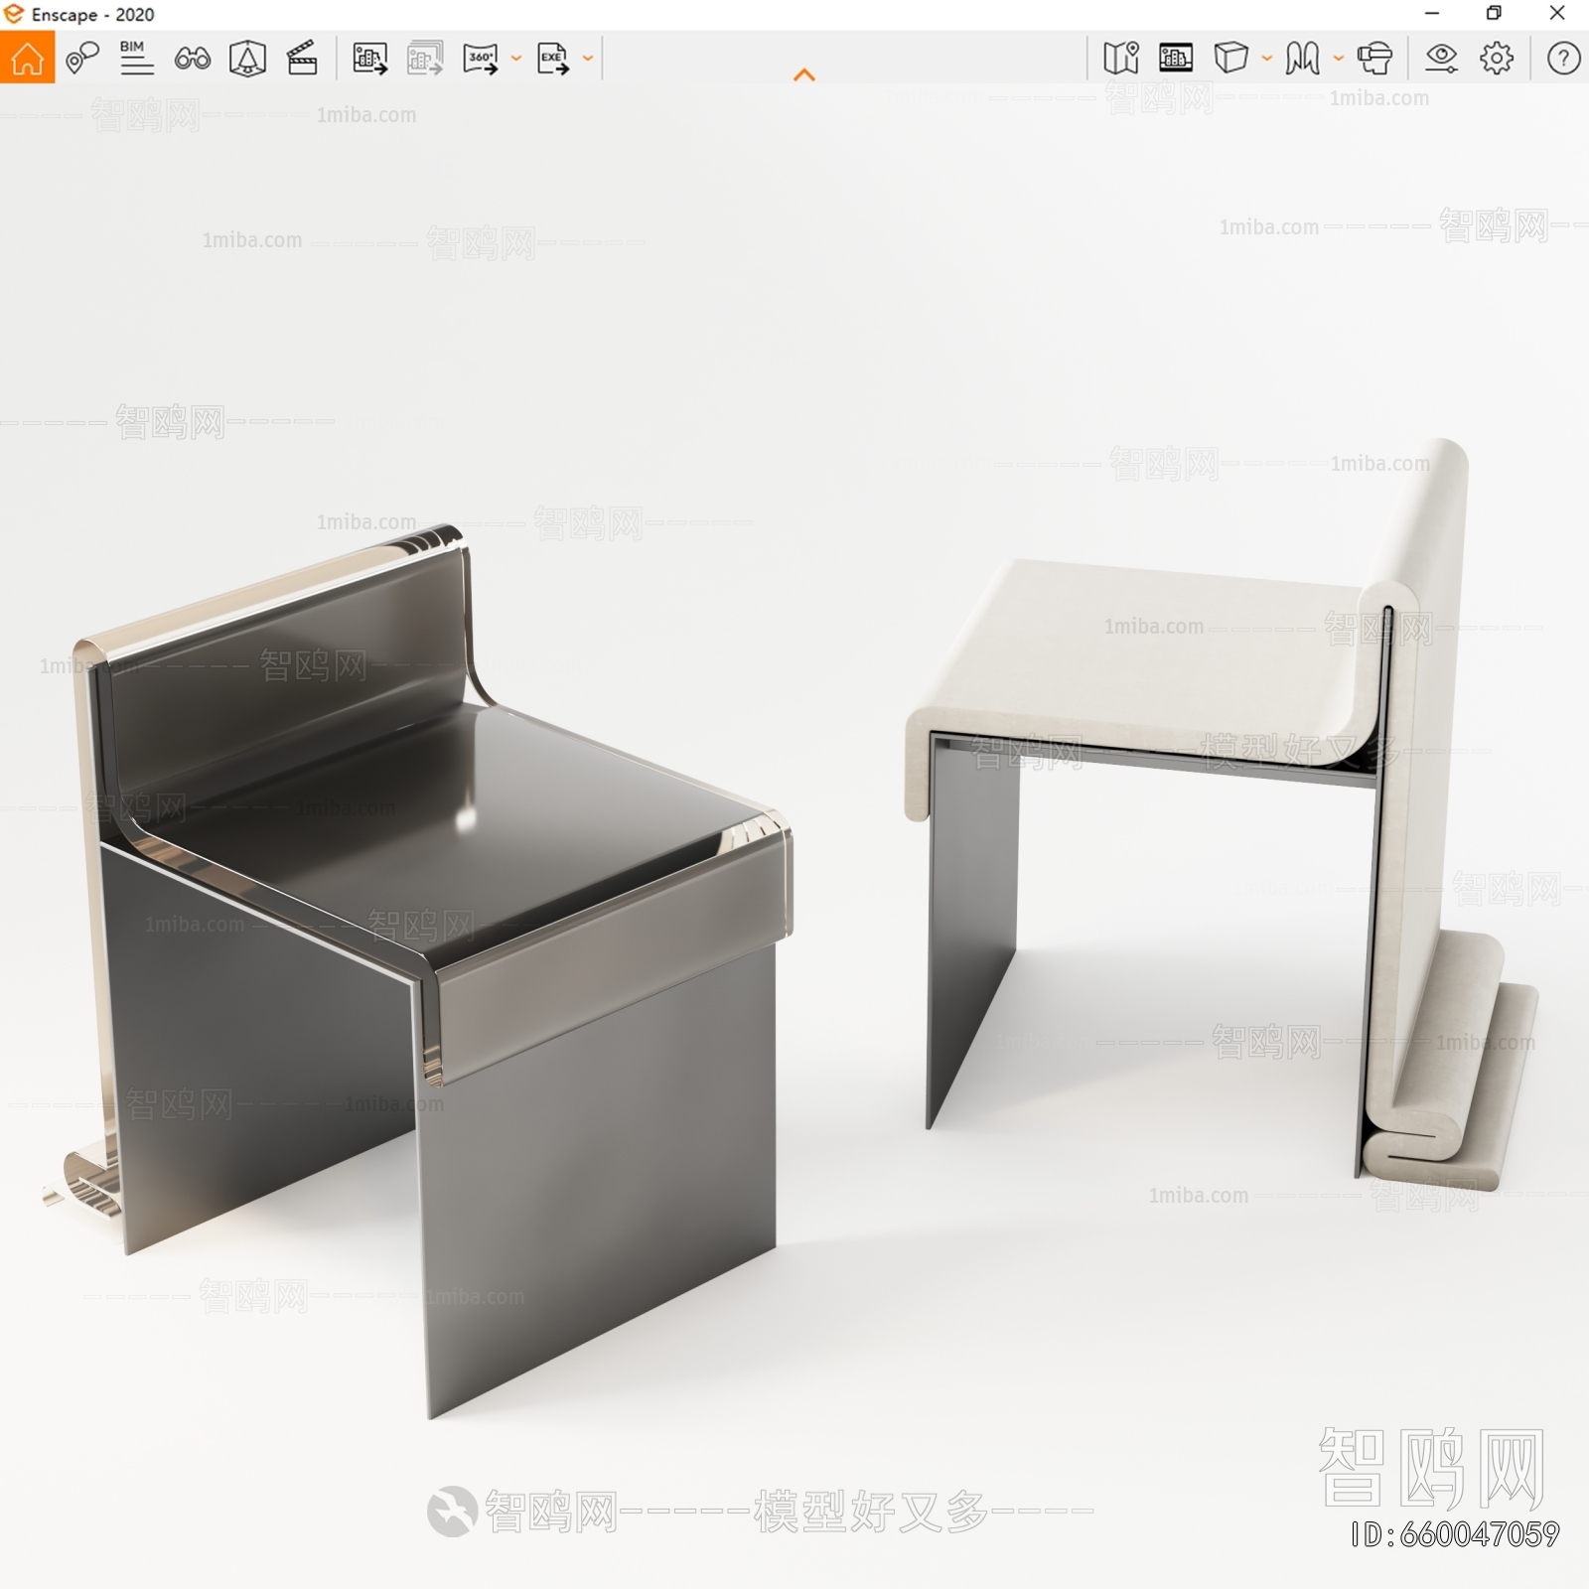
Task: Toggle the minimap icon
Action: point(1121,58)
